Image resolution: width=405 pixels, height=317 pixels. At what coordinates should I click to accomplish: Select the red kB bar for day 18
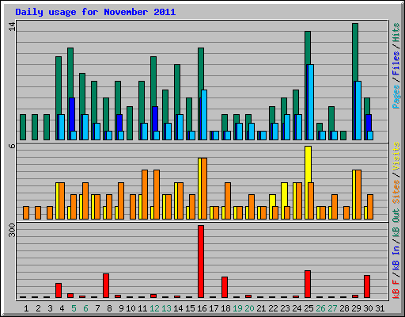(x=225, y=287)
